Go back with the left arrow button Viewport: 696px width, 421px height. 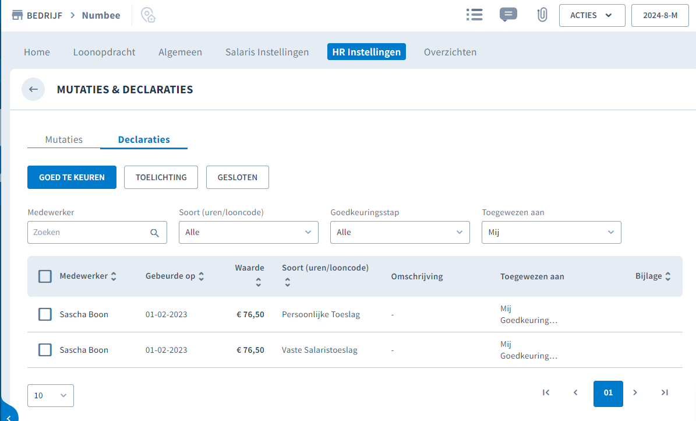click(33, 89)
